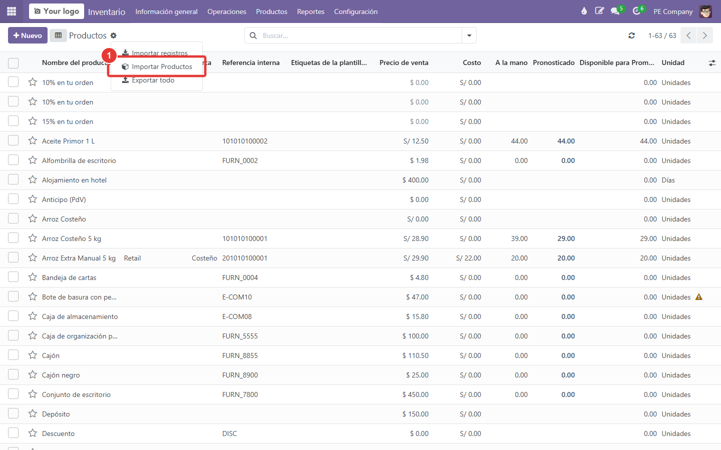Open the Configuración dropdown menu

(x=356, y=11)
